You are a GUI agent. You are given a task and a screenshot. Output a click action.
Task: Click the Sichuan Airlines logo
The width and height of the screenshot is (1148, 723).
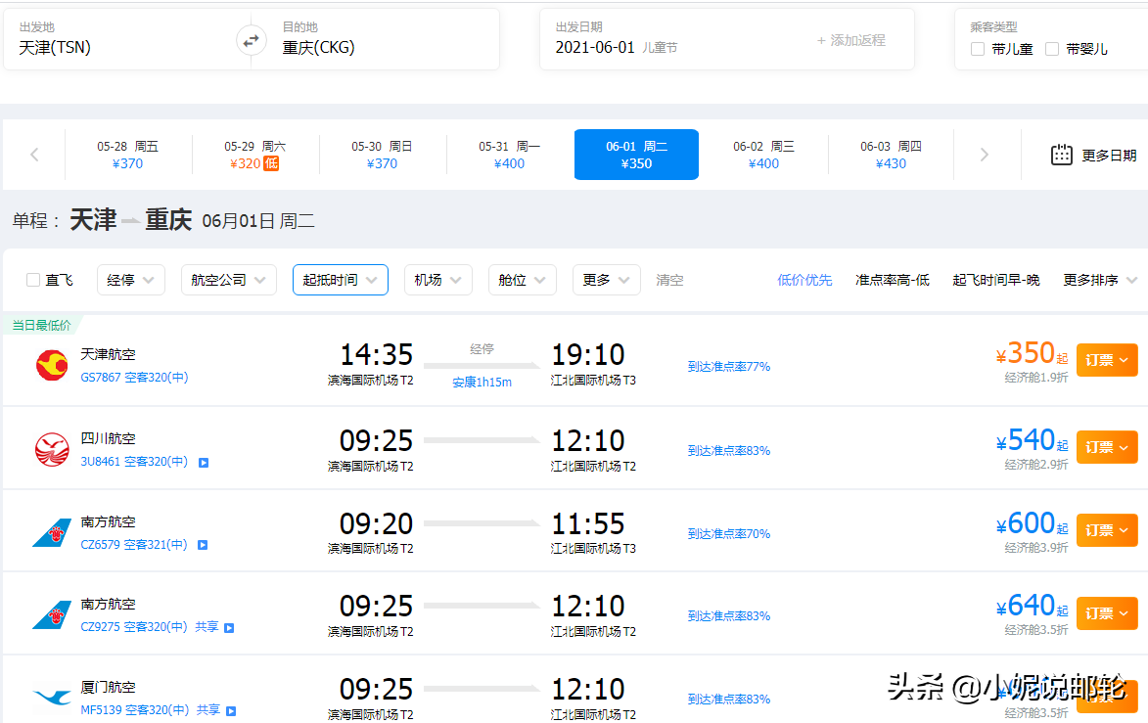pyautogui.click(x=52, y=449)
